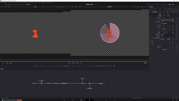Viewport: 179px width, 101px height.
Task: Select the Duplicate1 node in node graph
Action: pyautogui.click(x=64, y=83)
